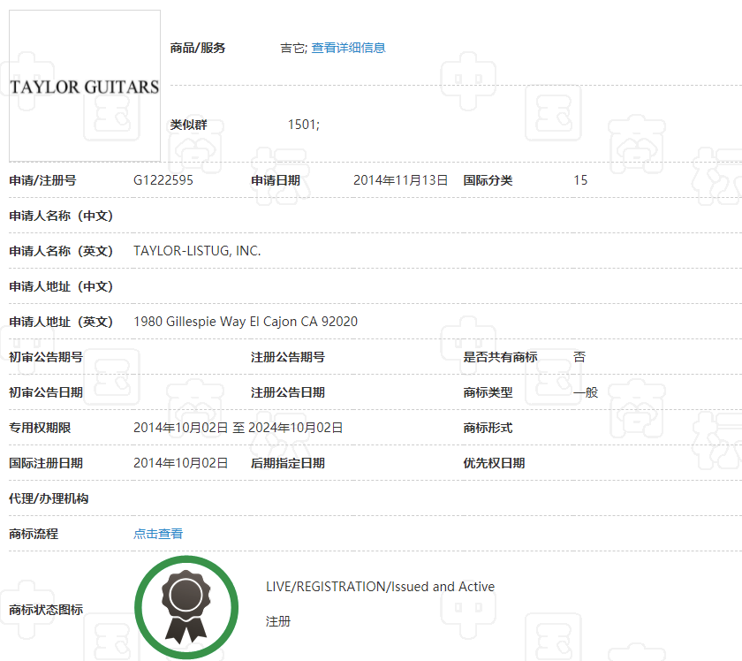Viewport: 742px width, 661px height.
Task: Select the 优先权日期 label
Action: coord(494,463)
